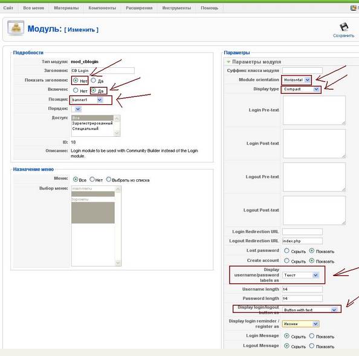The height and width of the screenshot is (356, 359).
Task: Select Да for Включен
Action: click(94, 90)
